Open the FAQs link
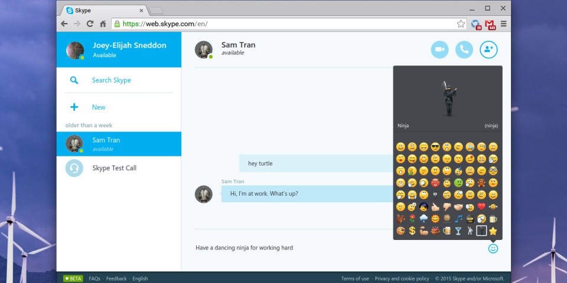 [x=94, y=279]
